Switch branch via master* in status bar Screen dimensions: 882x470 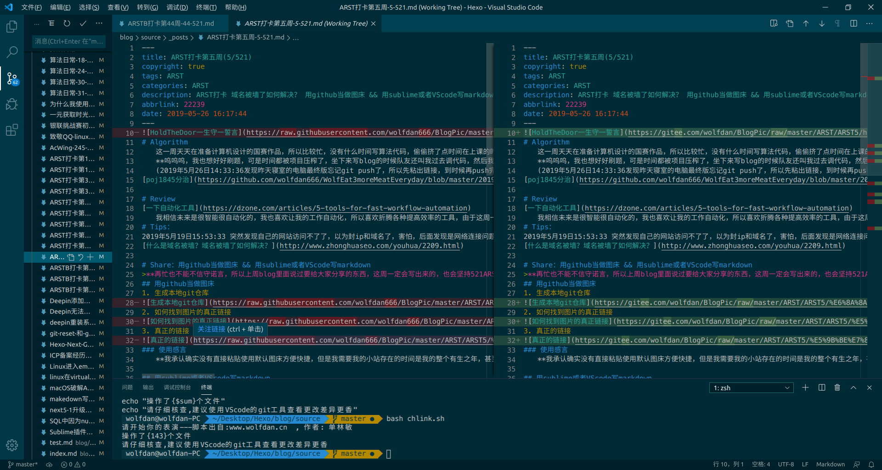pyautogui.click(x=23, y=464)
